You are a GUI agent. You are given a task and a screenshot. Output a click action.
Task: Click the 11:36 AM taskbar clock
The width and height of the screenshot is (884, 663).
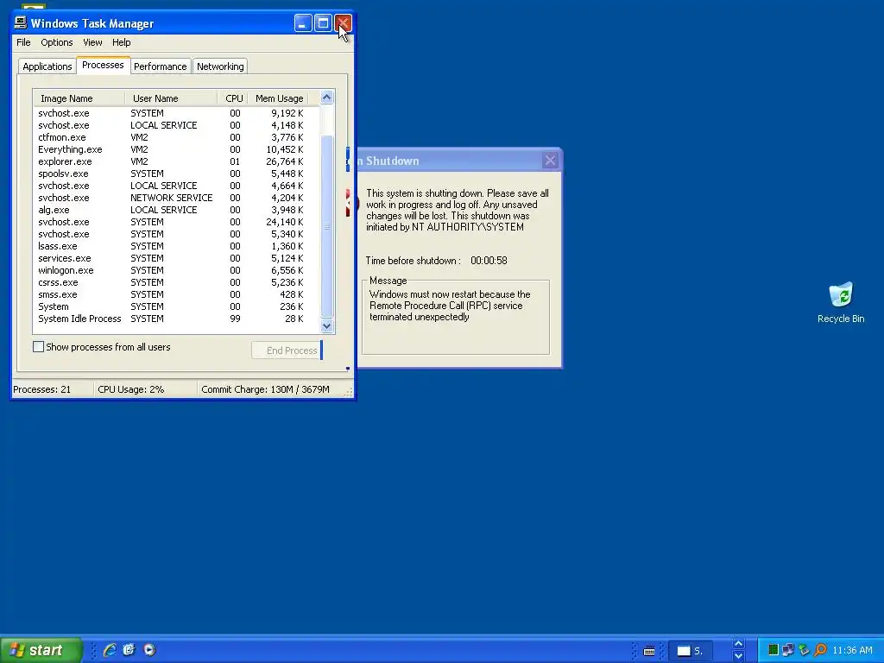[x=852, y=651]
